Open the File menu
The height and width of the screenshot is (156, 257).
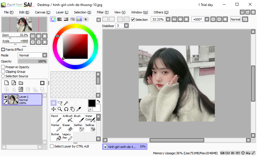[9, 12]
